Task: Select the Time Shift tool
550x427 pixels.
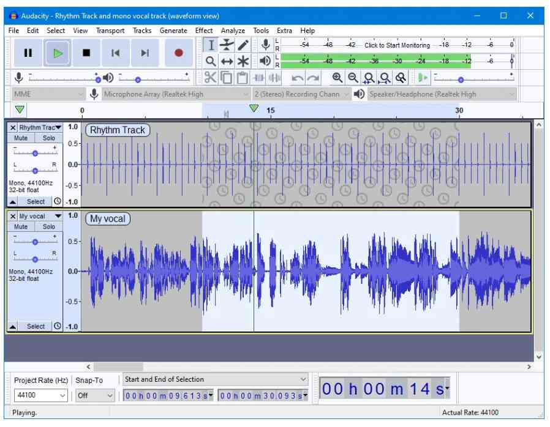Action: pos(227,61)
